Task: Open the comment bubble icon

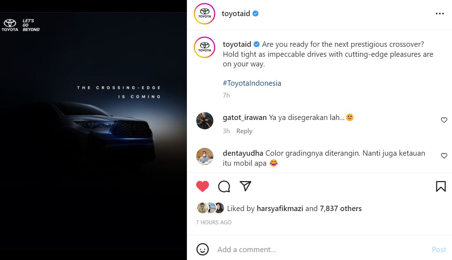Action: 224,186
